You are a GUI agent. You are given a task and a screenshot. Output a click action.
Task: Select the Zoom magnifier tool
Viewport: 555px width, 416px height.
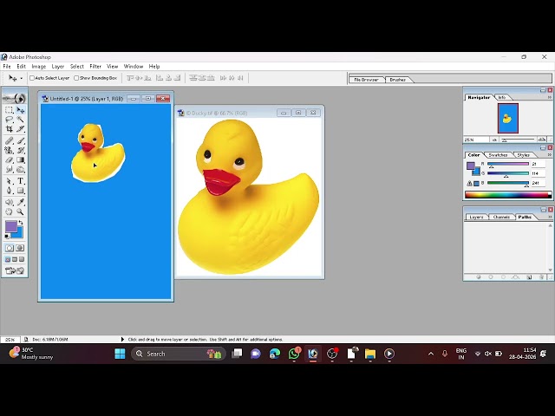coord(21,211)
